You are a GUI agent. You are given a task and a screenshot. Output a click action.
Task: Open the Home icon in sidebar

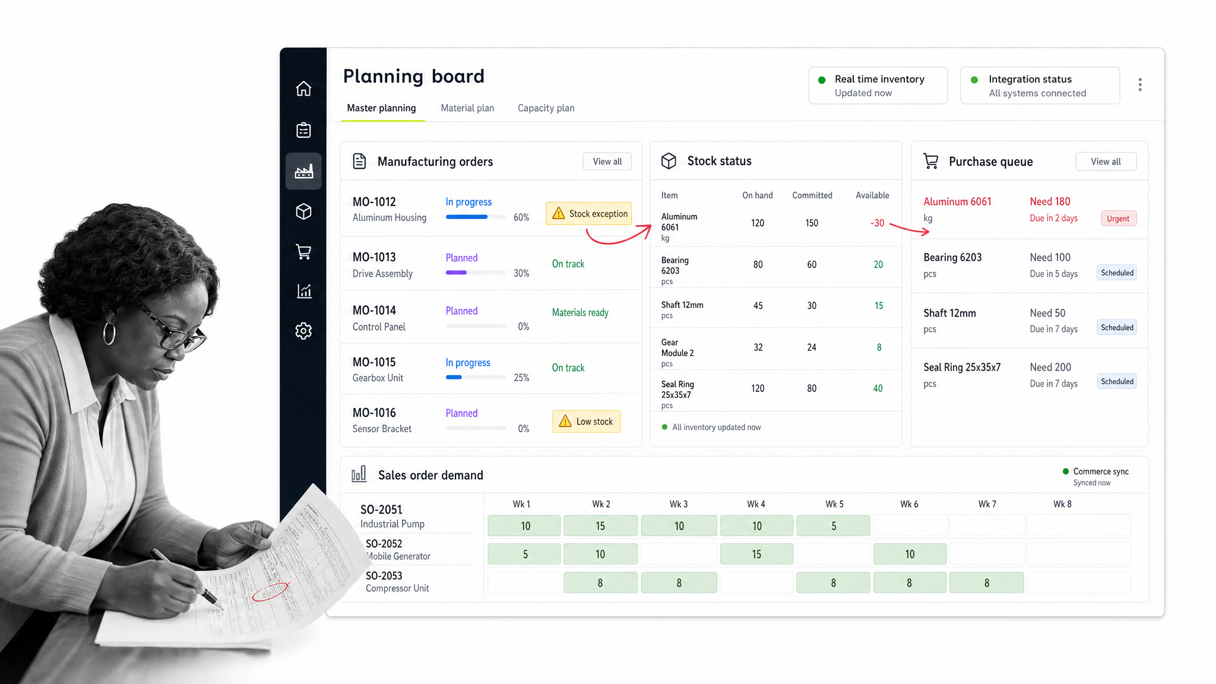[x=303, y=88]
